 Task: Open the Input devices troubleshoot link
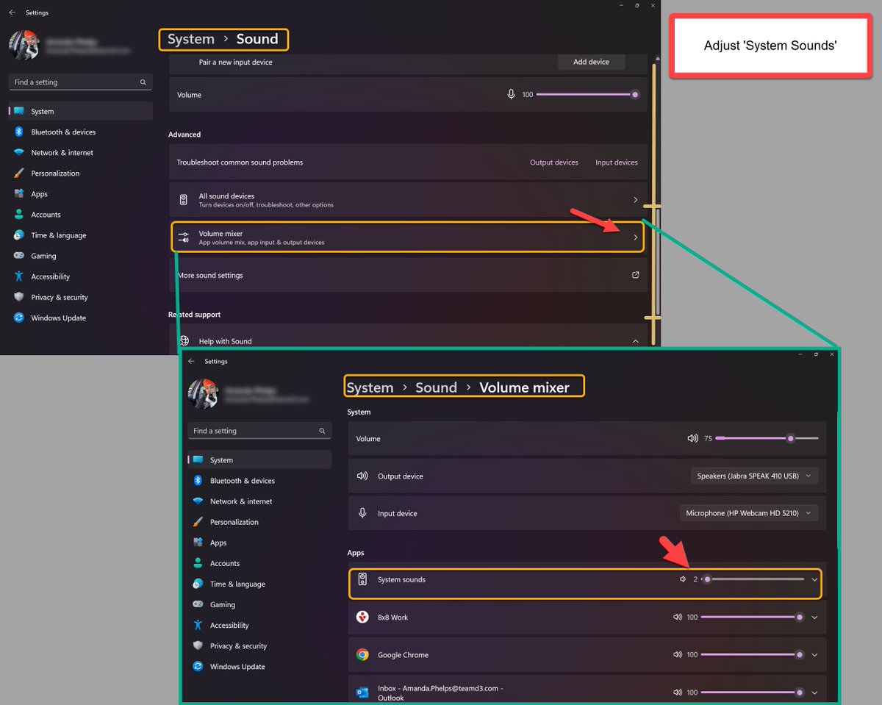pos(617,162)
